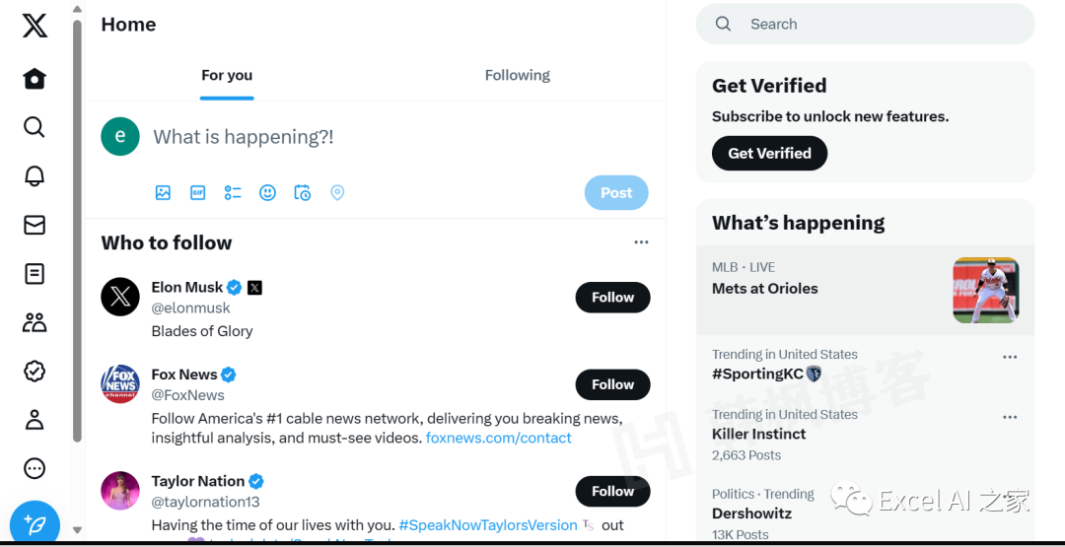The height and width of the screenshot is (547, 1065).
Task: Open more options for Who to follow
Action: tap(641, 242)
